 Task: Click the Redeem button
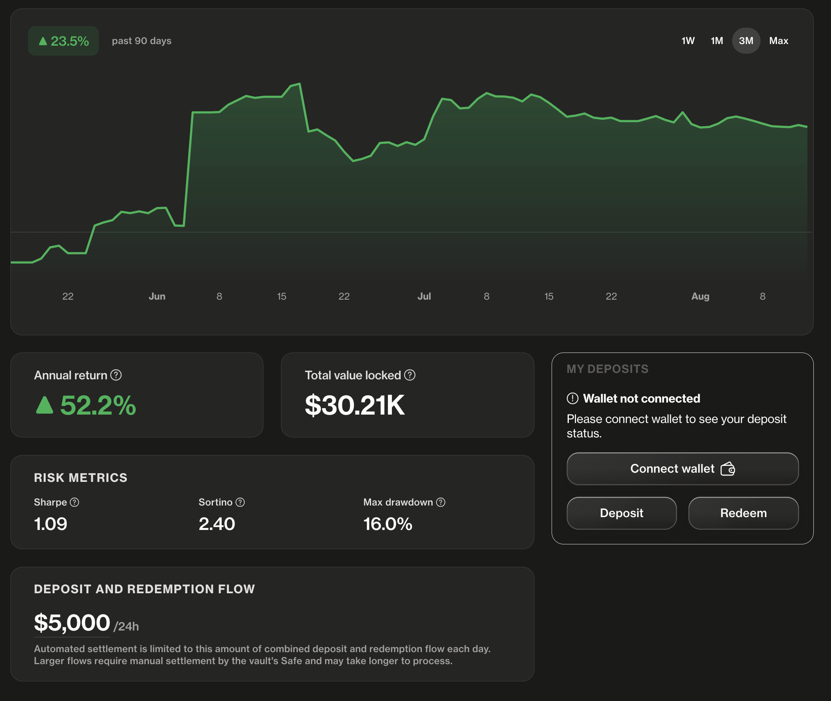(x=744, y=513)
